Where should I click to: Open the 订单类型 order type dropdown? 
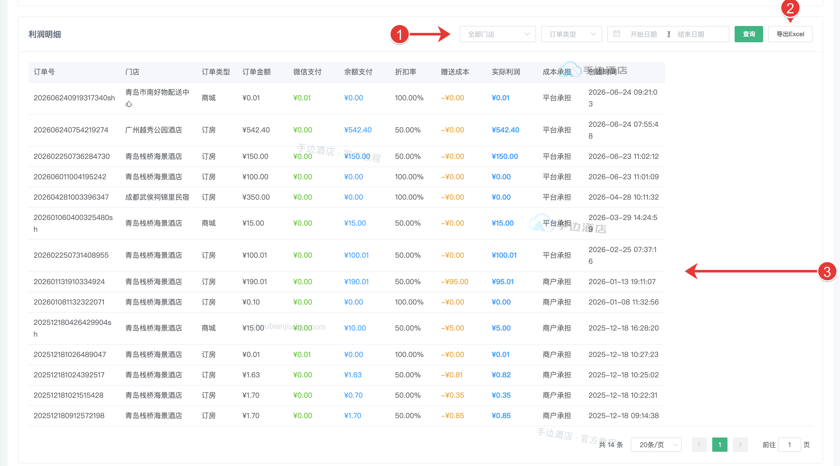[x=571, y=34]
